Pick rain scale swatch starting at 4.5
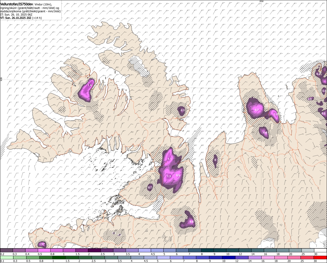The width and height of the screenshot is (327, 263). (151, 257)
